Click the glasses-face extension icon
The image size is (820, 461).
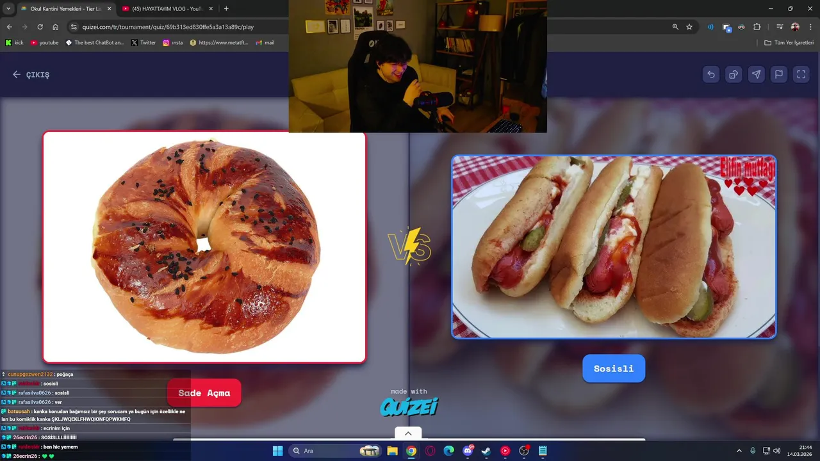pyautogui.click(x=741, y=27)
